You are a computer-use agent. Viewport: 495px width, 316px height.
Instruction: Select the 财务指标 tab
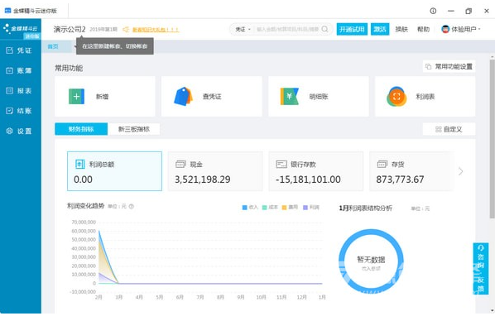(x=81, y=129)
